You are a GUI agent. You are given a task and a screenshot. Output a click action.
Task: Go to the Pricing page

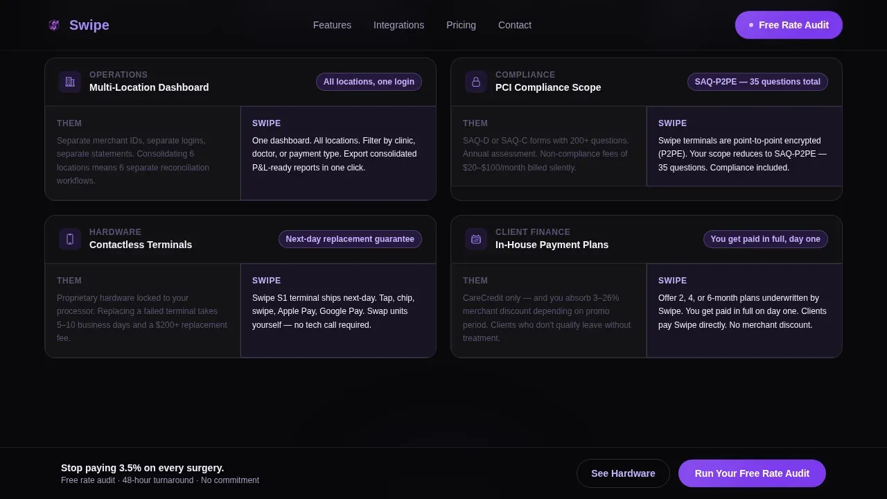click(461, 25)
